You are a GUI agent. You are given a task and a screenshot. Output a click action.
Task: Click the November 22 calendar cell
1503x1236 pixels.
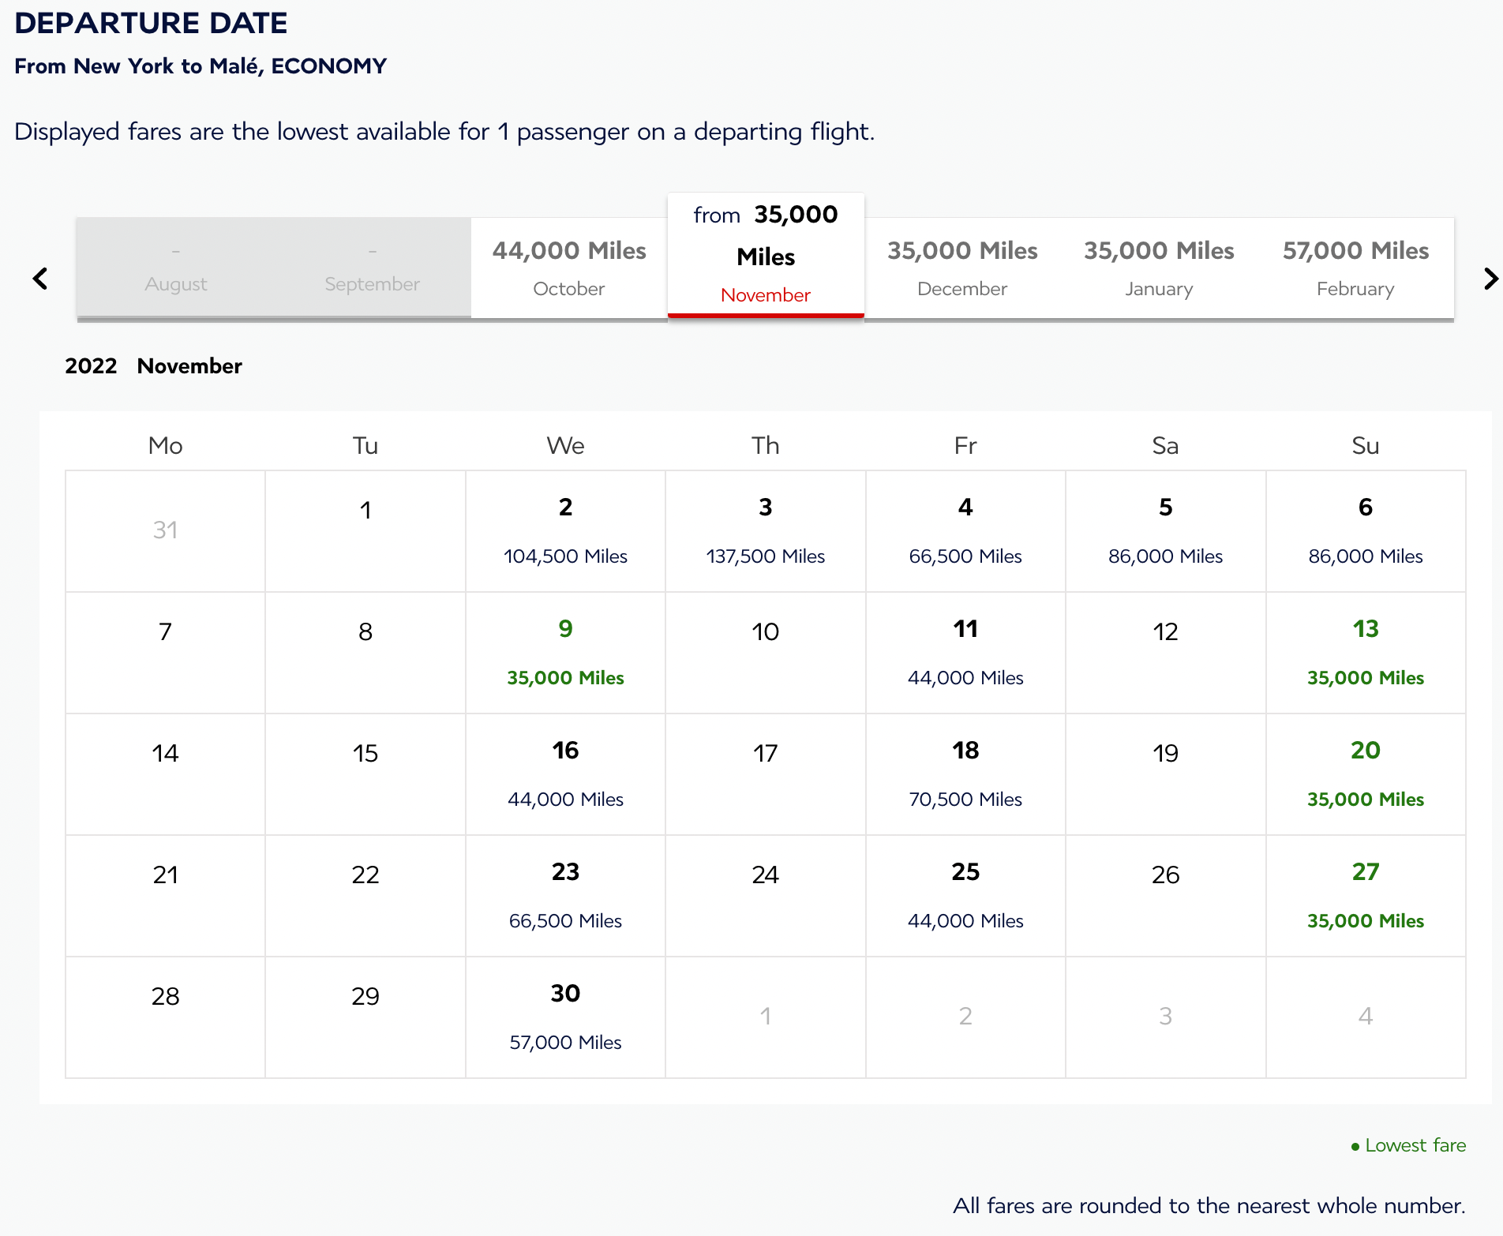(365, 896)
